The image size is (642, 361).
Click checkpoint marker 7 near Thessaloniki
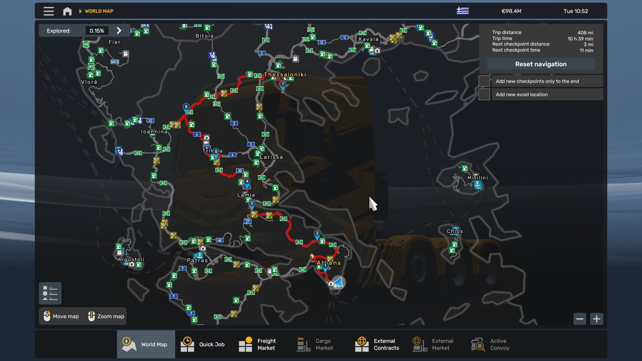tap(283, 84)
